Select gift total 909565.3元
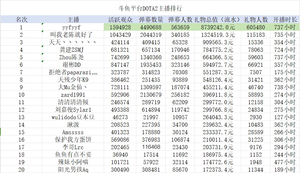The width and height of the screenshot is (300, 173). click(218, 42)
